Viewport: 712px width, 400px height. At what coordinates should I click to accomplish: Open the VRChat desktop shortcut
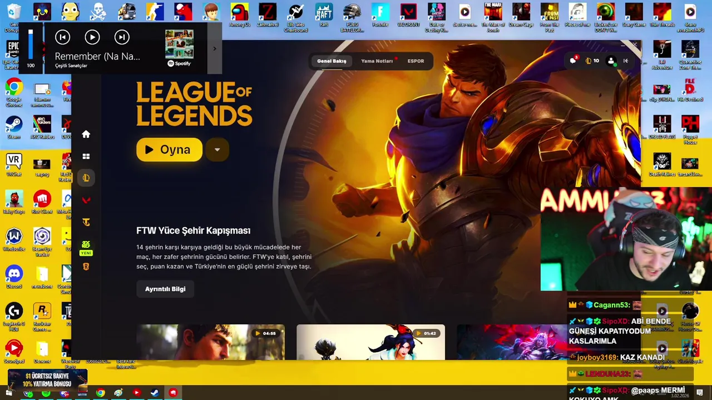14,165
